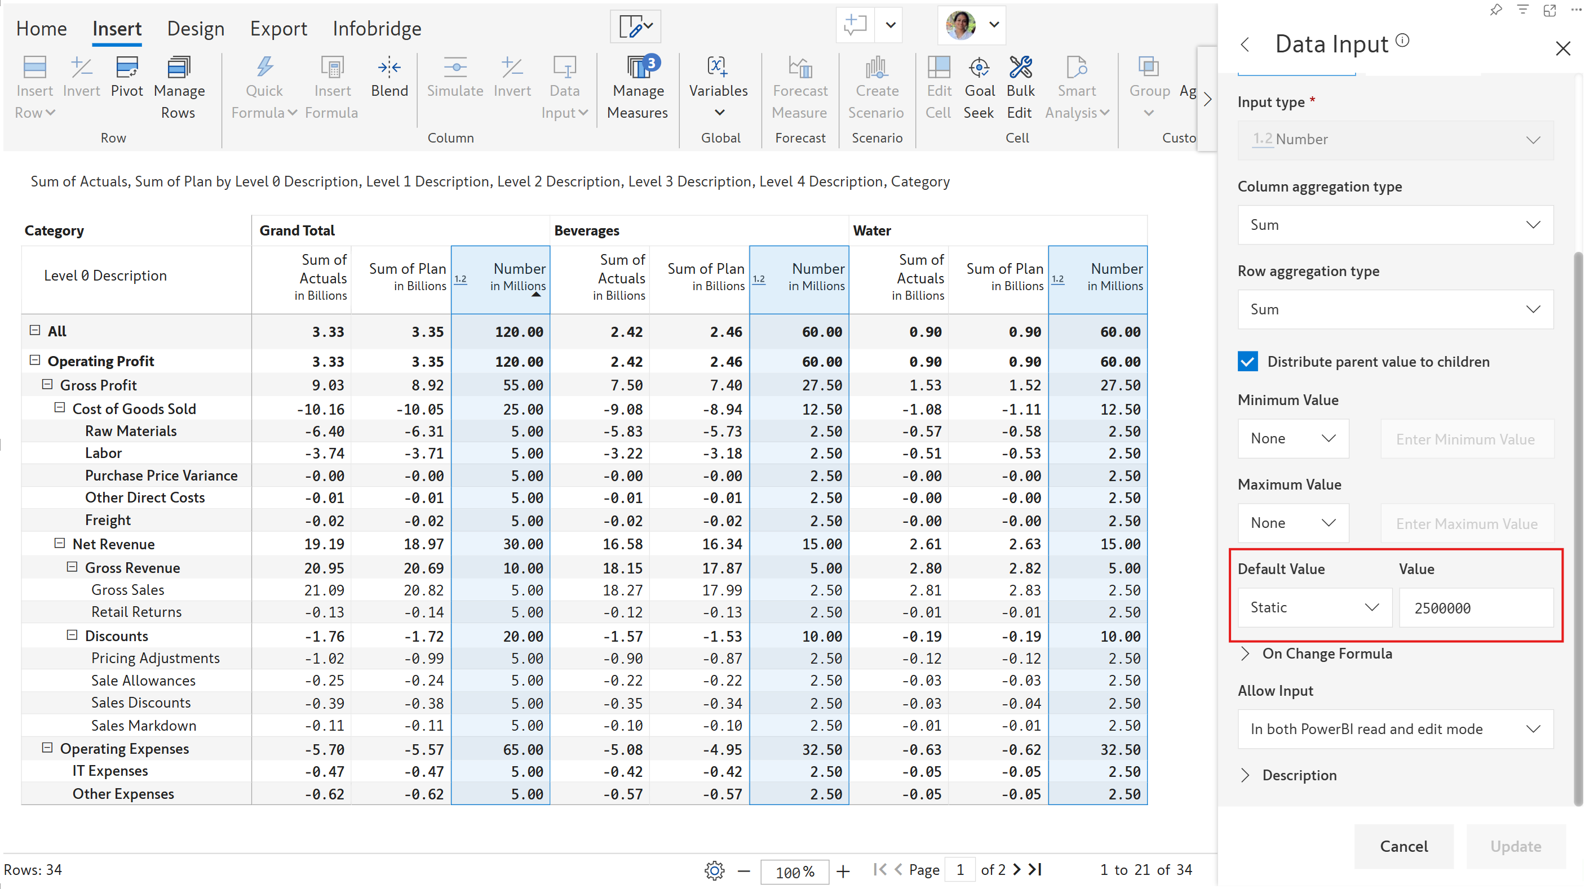Viewport: 1585px width, 889px height.
Task: Click the Value field showing 2500000
Action: (1476, 607)
